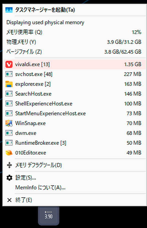Image resolution: width=147 pixels, height=228 pixels.
Task: Click the vivaldi.exe 1.35 GB value
Action: point(133,64)
